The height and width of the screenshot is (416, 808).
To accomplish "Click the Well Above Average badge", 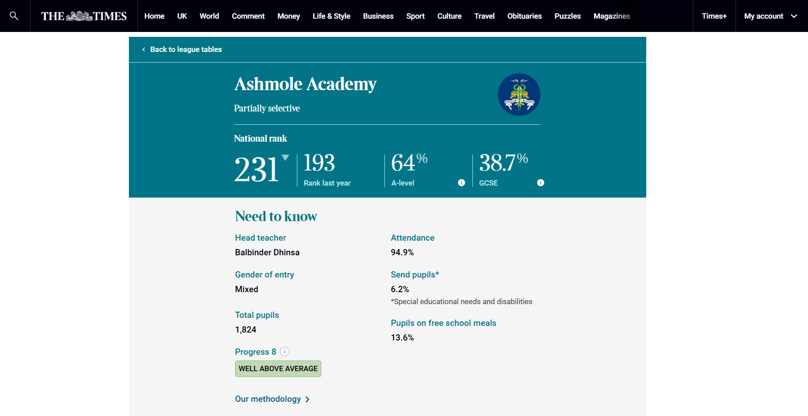I will tap(278, 368).
